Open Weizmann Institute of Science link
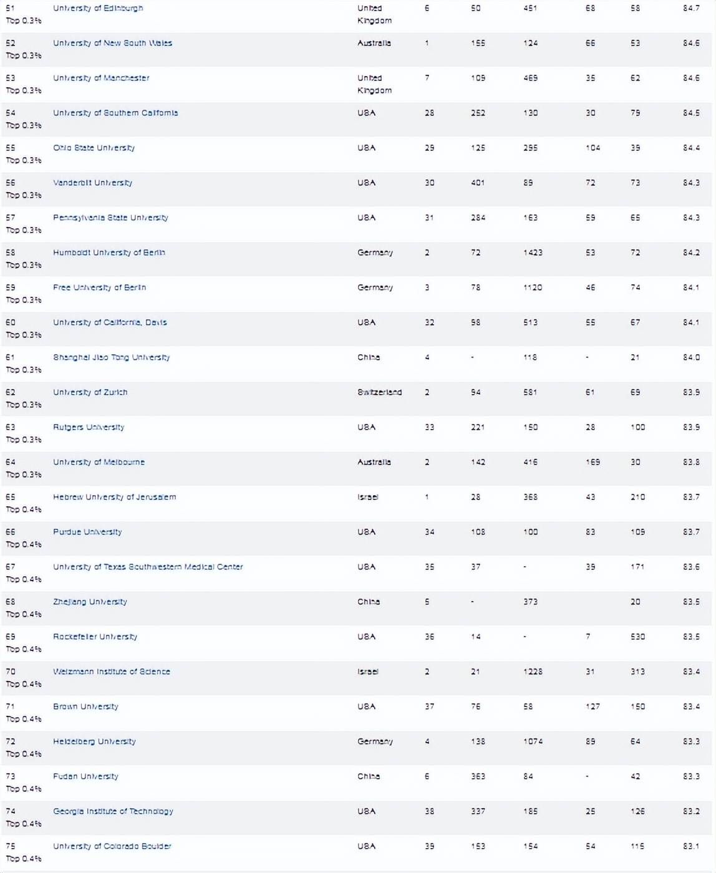The image size is (716, 873). point(111,672)
